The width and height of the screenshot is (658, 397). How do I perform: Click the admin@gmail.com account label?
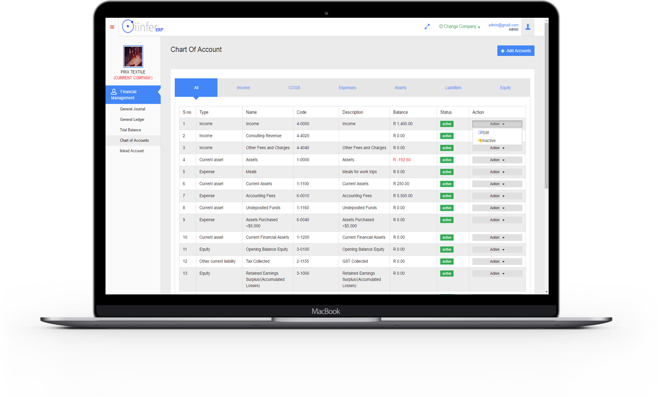503,25
